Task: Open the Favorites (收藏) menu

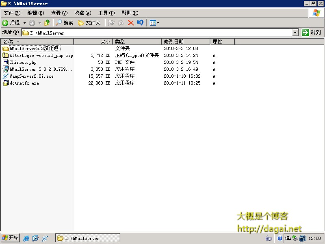Action: (x=82, y=13)
